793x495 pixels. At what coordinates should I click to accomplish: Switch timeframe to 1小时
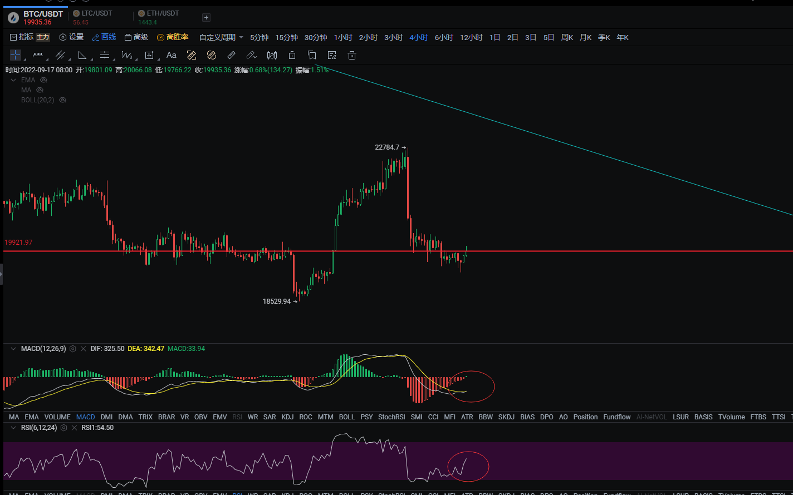343,37
